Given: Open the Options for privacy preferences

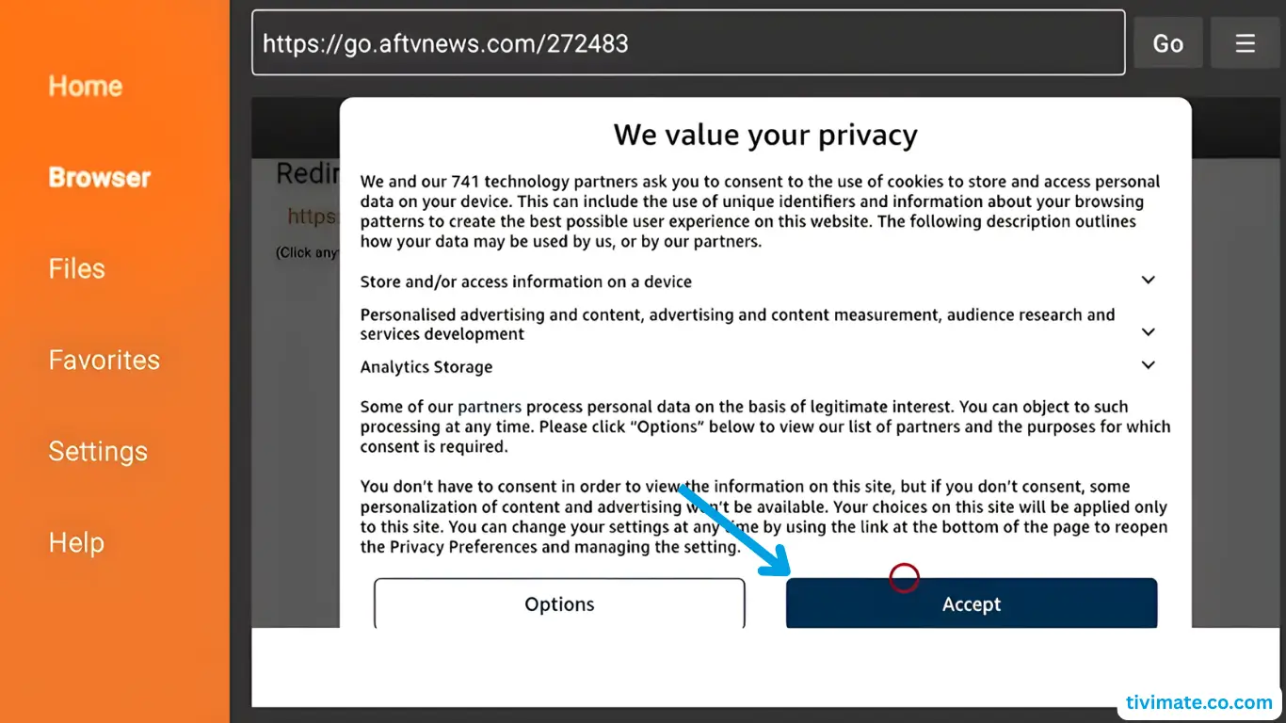Looking at the screenshot, I should coord(559,603).
